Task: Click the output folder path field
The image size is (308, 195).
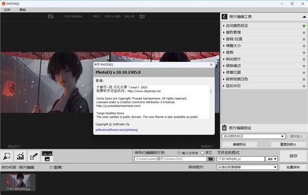Action: (x=170, y=159)
